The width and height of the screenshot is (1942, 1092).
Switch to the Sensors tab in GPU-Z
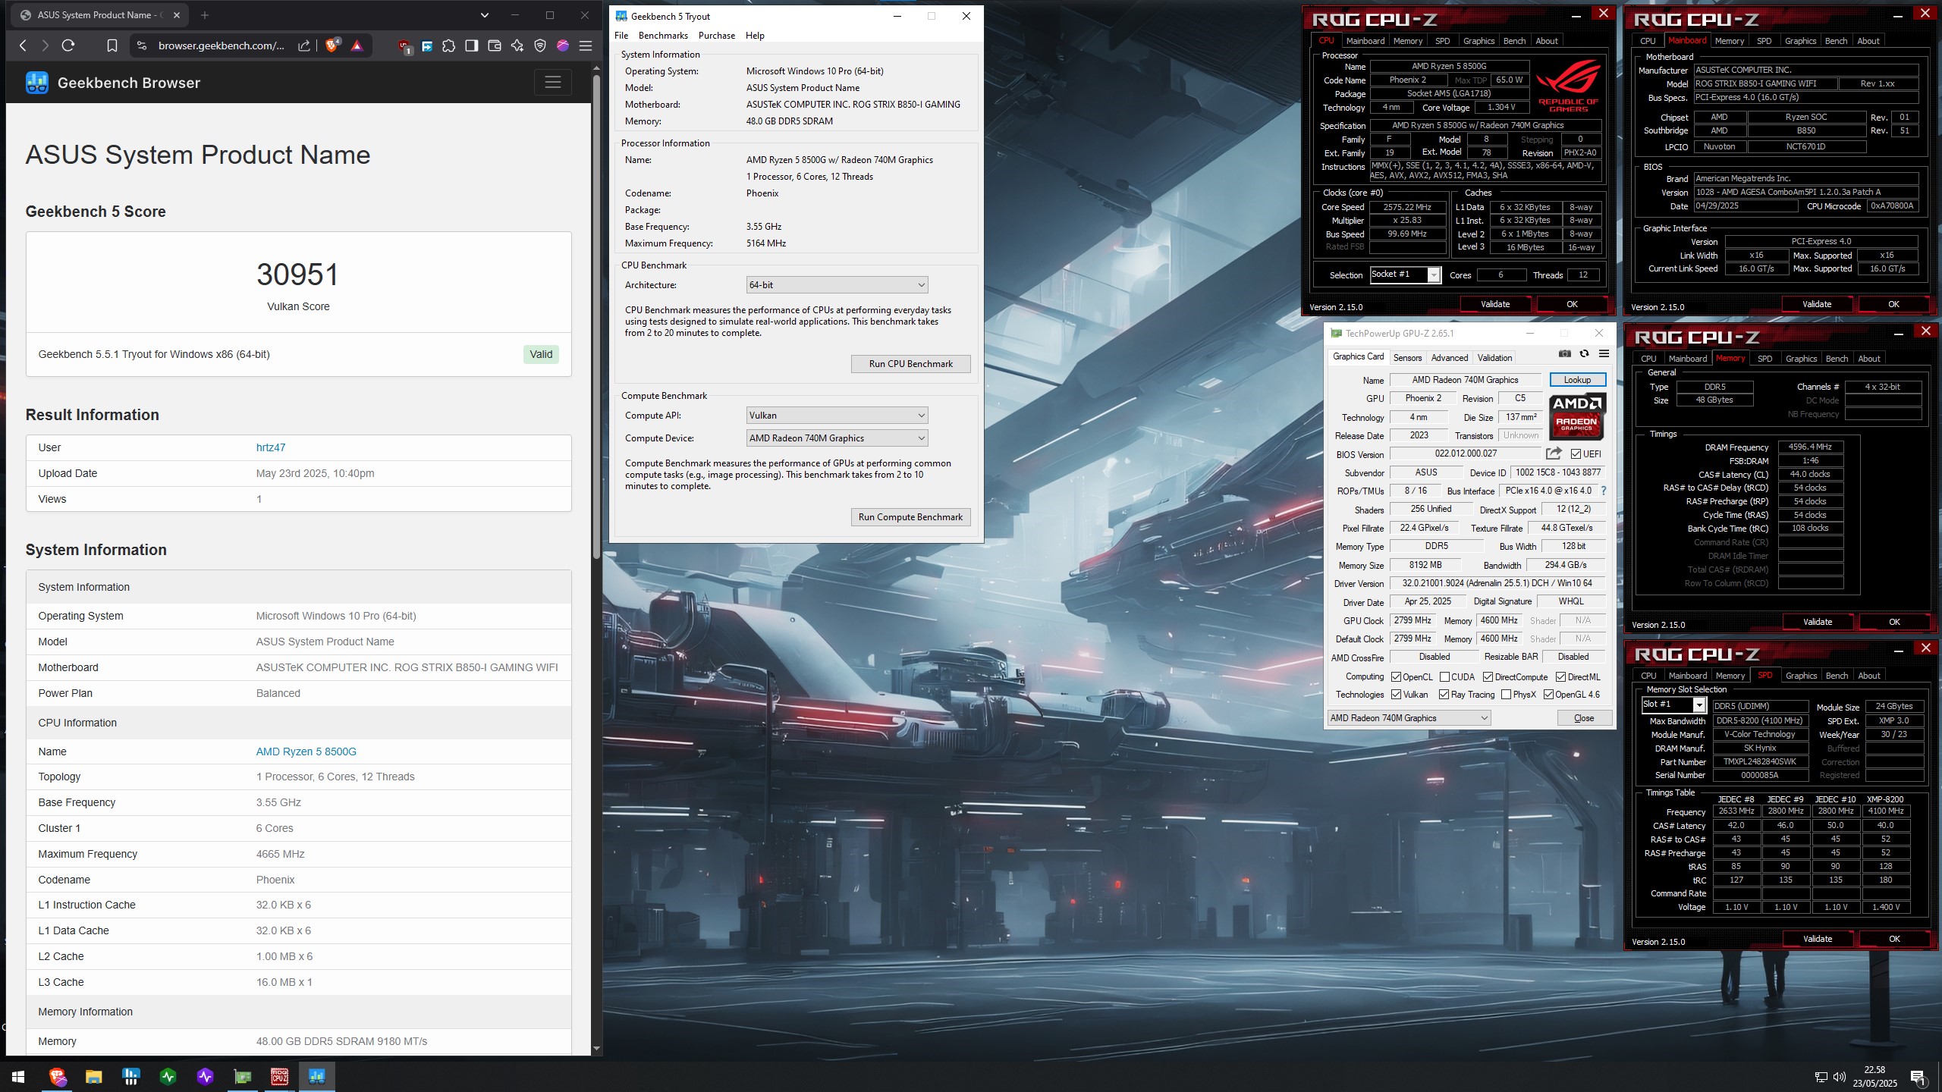click(1407, 357)
